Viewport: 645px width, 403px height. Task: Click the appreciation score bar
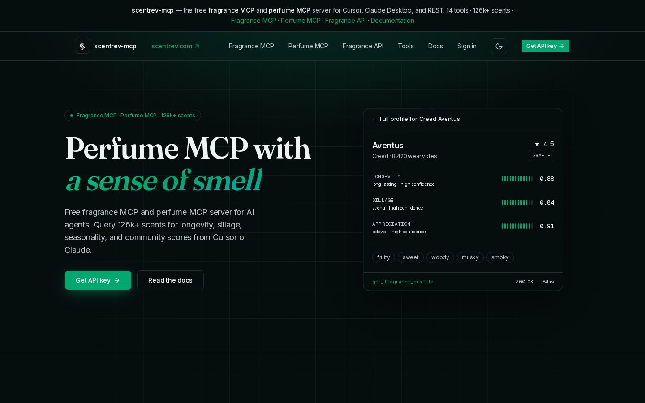tap(517, 226)
